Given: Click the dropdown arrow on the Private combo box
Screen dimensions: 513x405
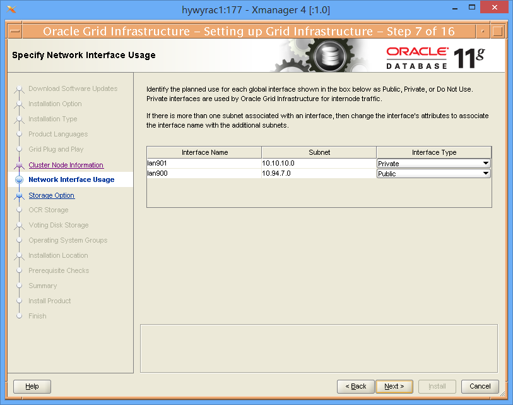Looking at the screenshot, I should pos(486,163).
